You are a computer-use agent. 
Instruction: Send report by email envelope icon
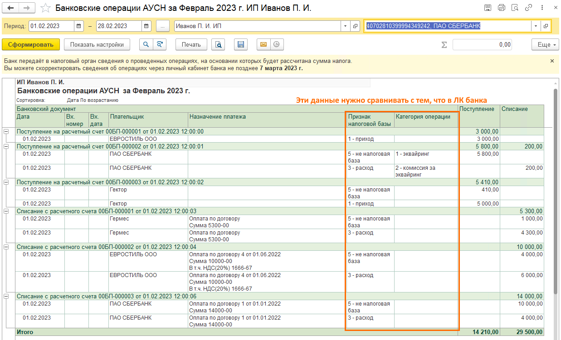coord(263,44)
